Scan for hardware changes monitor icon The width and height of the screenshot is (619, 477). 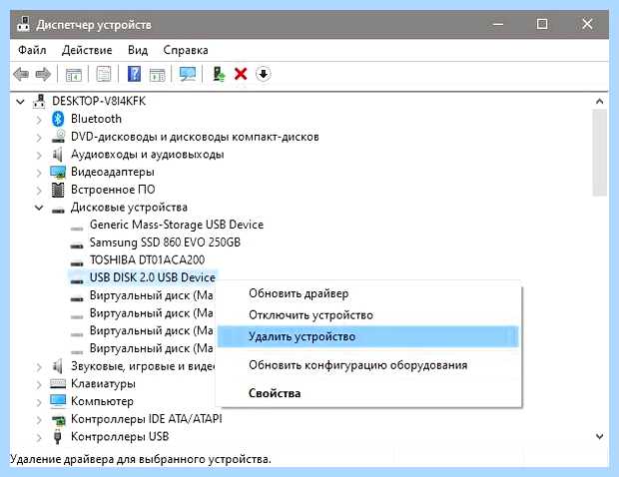pyautogui.click(x=188, y=74)
